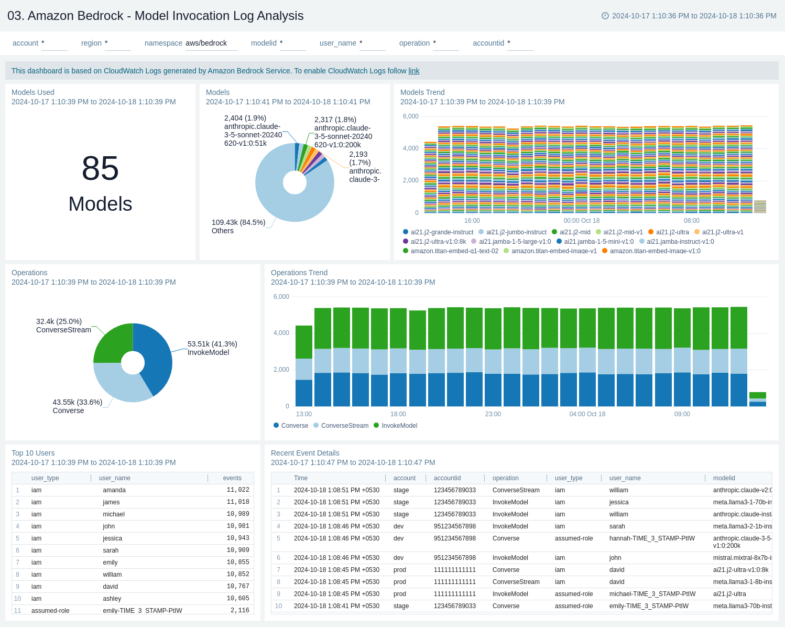
Task: Click the clock time range icon
Action: coord(605,16)
